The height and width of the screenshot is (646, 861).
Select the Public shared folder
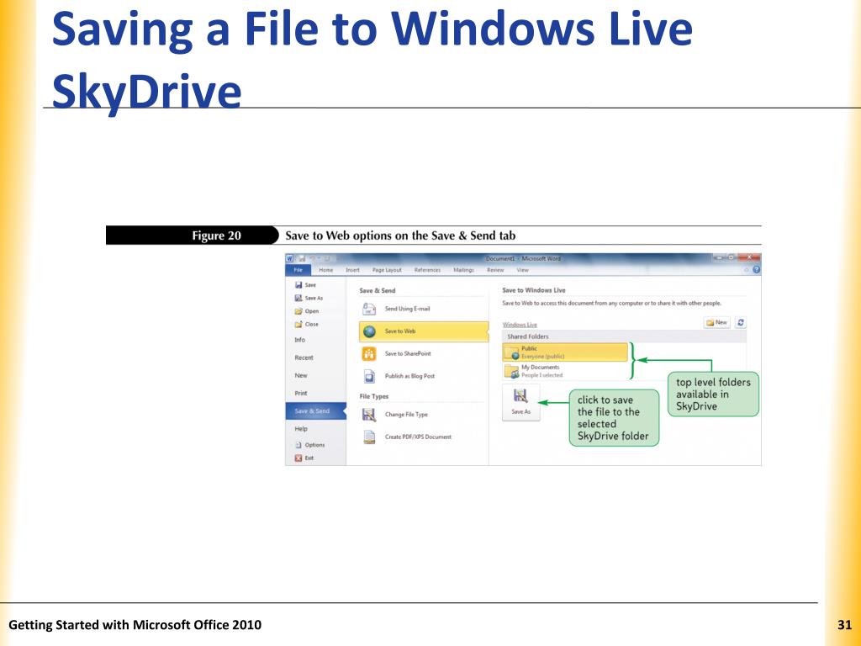pos(565,352)
